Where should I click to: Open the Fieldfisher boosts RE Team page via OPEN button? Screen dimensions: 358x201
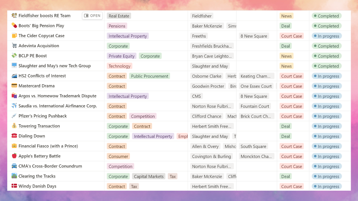click(x=92, y=16)
